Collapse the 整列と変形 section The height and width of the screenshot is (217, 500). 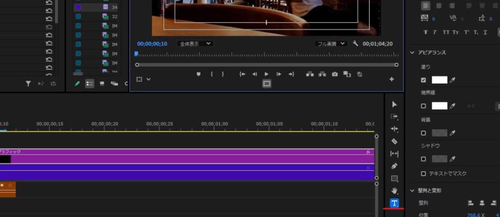click(413, 190)
